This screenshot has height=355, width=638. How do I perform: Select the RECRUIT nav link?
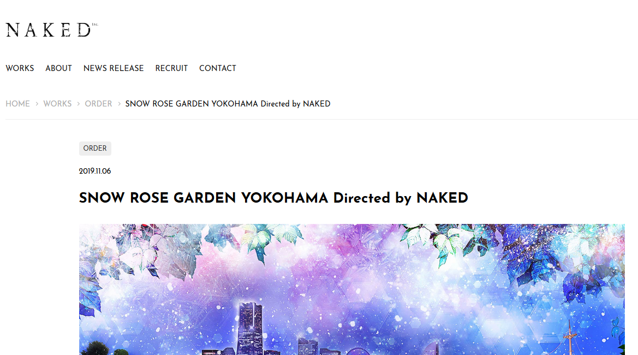171,68
